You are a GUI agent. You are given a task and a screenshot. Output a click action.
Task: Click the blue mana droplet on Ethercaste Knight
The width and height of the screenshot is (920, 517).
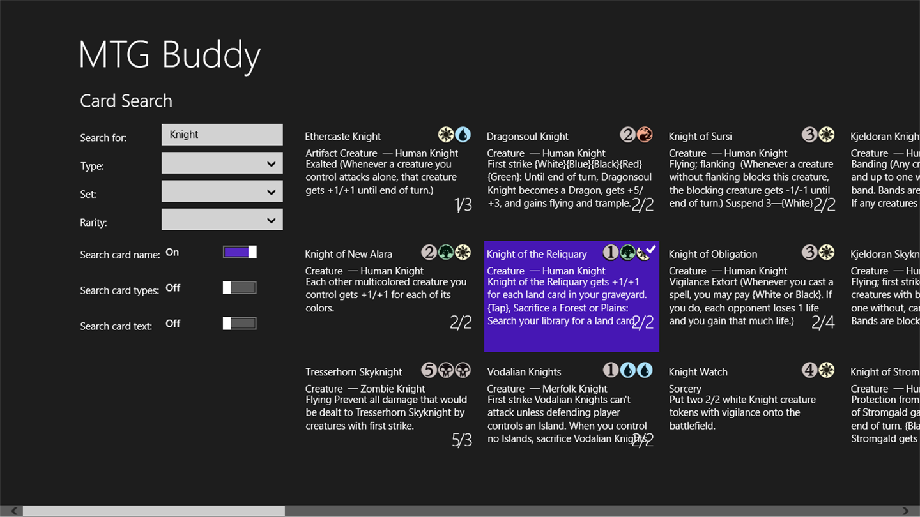[x=463, y=135]
